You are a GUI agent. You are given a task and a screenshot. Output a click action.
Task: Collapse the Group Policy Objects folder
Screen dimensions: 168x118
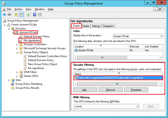pyautogui.click(x=17, y=53)
